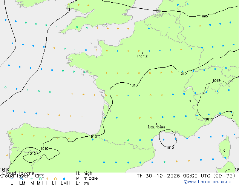The image size is (239, 185).
Task: Click the 'L: low' legend text
Action: [83, 183]
